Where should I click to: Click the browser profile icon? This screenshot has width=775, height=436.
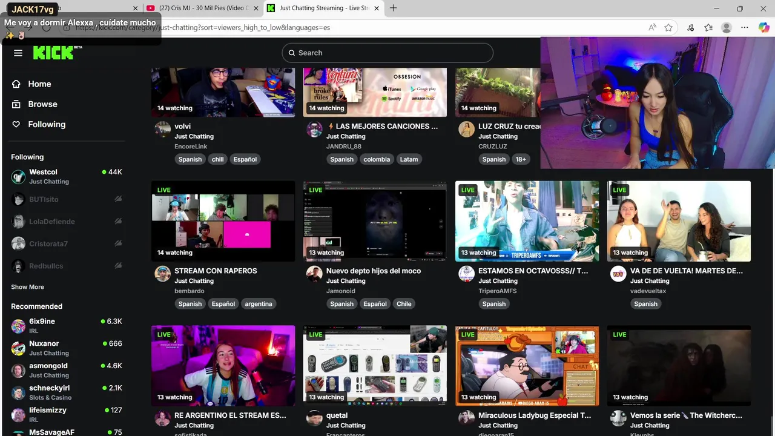tap(727, 27)
